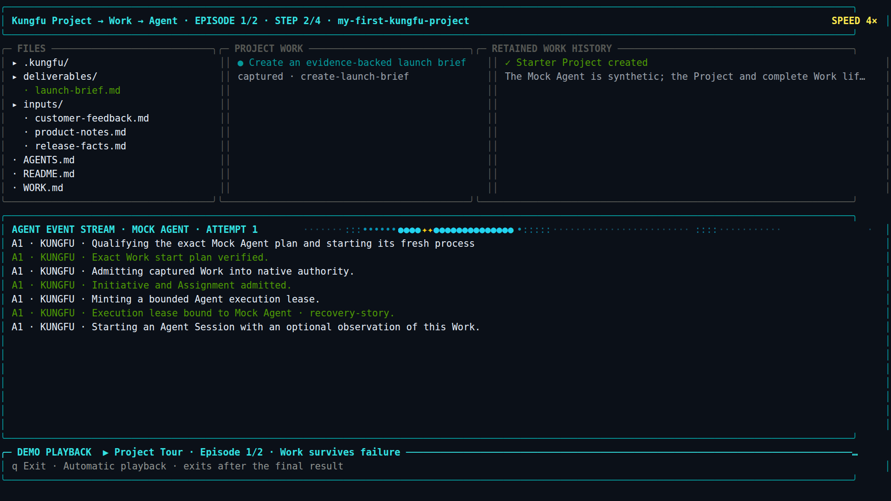Image resolution: width=891 pixels, height=501 pixels.
Task: Open launch-brief.md in the file tree
Action: point(77,90)
